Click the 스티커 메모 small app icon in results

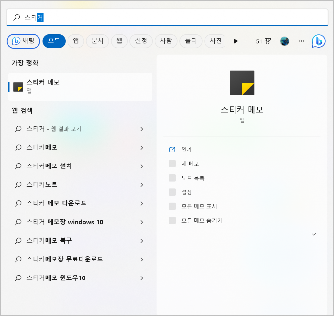coord(18,87)
